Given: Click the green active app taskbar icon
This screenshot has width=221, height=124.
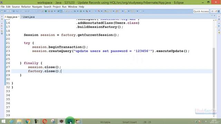Looking at the screenshot, I should coord(70,121).
